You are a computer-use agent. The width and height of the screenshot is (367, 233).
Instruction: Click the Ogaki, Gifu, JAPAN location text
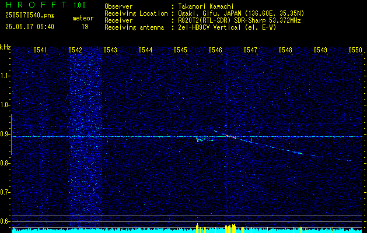point(241,13)
